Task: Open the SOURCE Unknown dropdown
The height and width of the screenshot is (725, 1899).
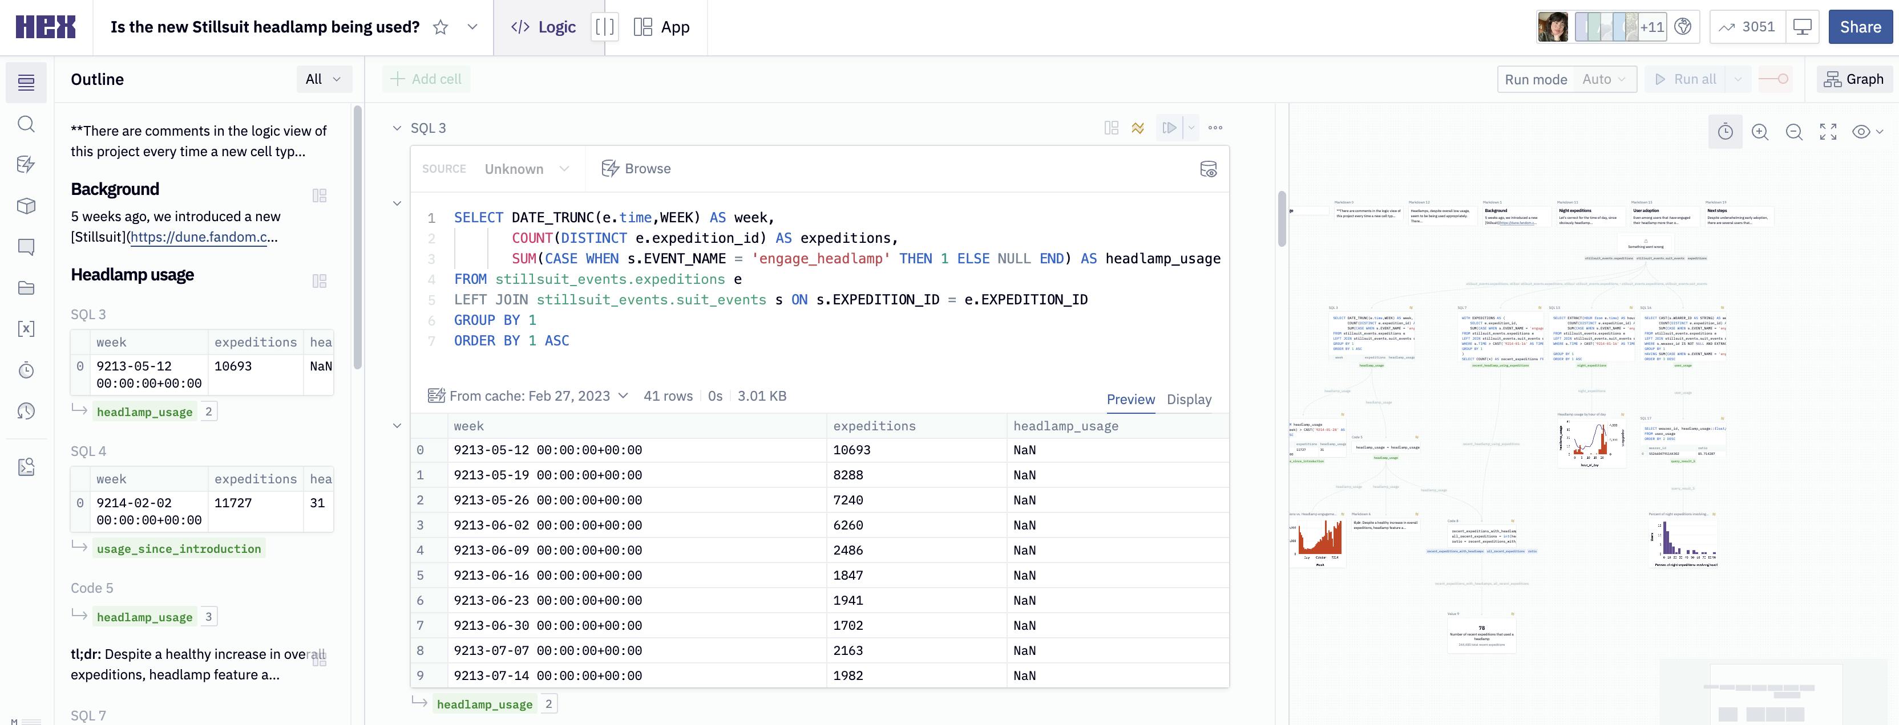Action: pyautogui.click(x=526, y=169)
